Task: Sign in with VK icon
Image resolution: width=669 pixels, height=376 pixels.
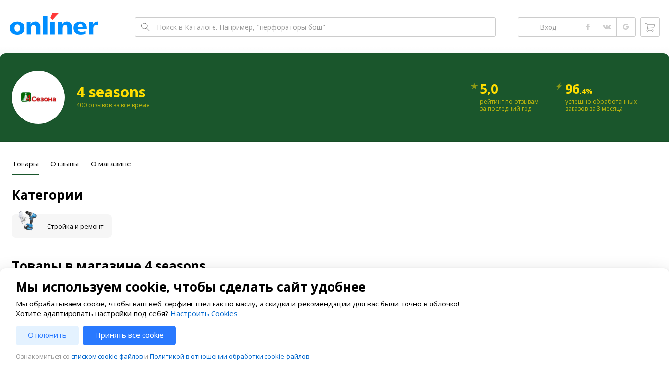Action: click(x=607, y=27)
